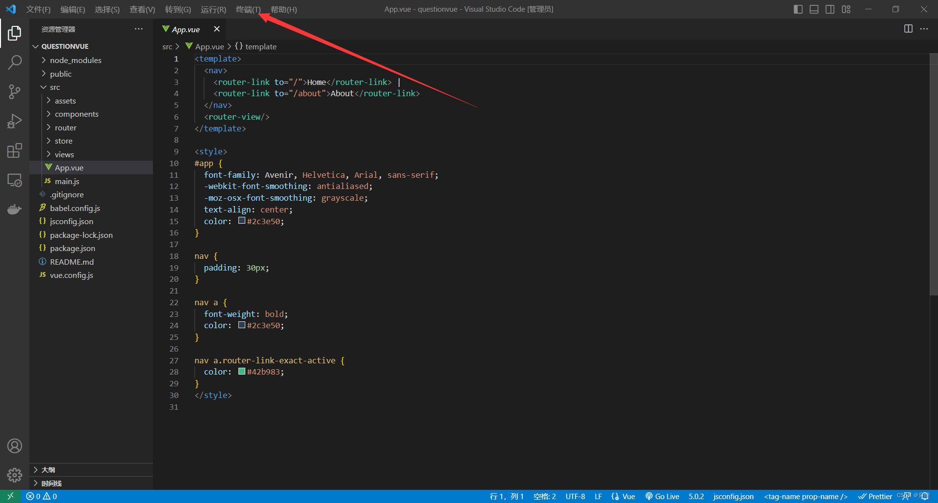Viewport: 938px width, 503px height.
Task: Open the 运行(R) menu
Action: [x=213, y=9]
